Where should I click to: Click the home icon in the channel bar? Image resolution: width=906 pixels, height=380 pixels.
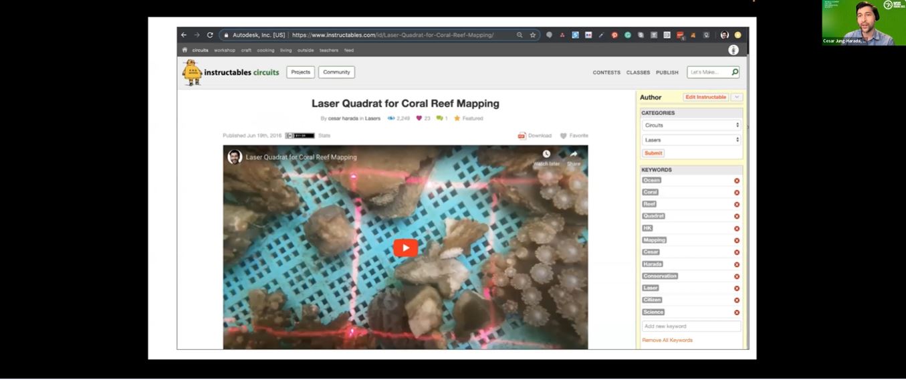click(x=185, y=50)
